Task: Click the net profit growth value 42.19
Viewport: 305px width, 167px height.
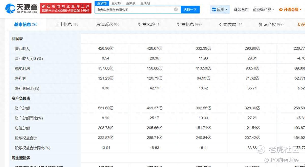Action: (x=155, y=88)
